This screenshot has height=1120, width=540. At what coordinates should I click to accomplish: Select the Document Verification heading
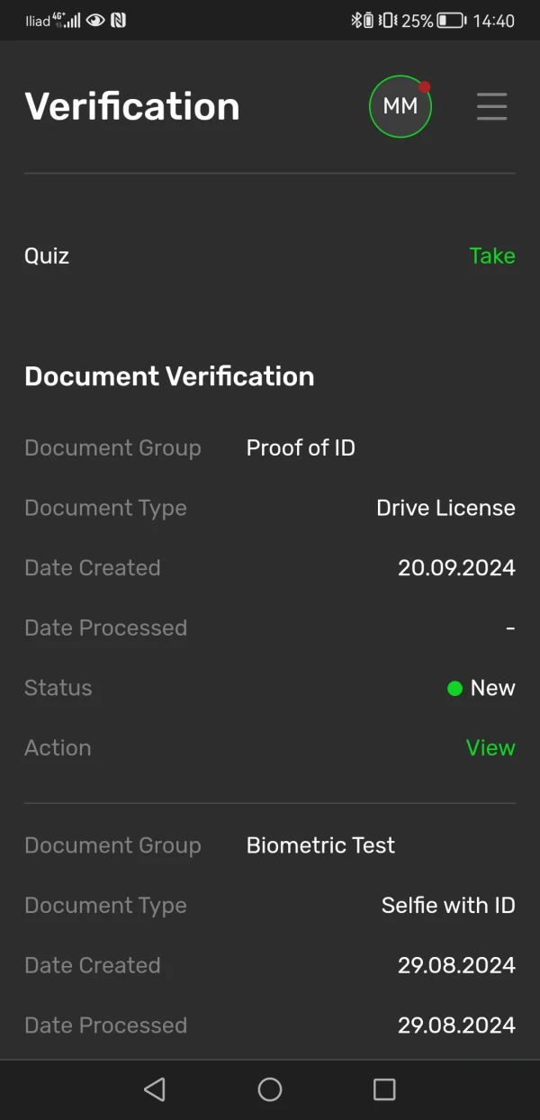[x=169, y=376]
